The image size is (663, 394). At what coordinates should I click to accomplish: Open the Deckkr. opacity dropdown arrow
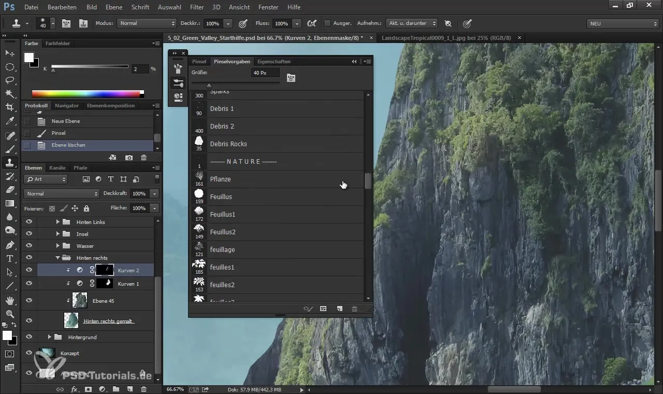point(228,23)
